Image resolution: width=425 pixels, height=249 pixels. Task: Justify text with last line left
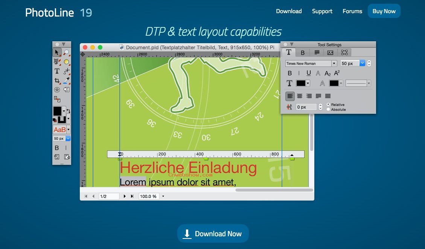click(318, 96)
